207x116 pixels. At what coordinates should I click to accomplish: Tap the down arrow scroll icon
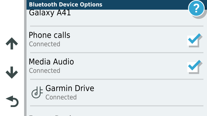coord(12,72)
